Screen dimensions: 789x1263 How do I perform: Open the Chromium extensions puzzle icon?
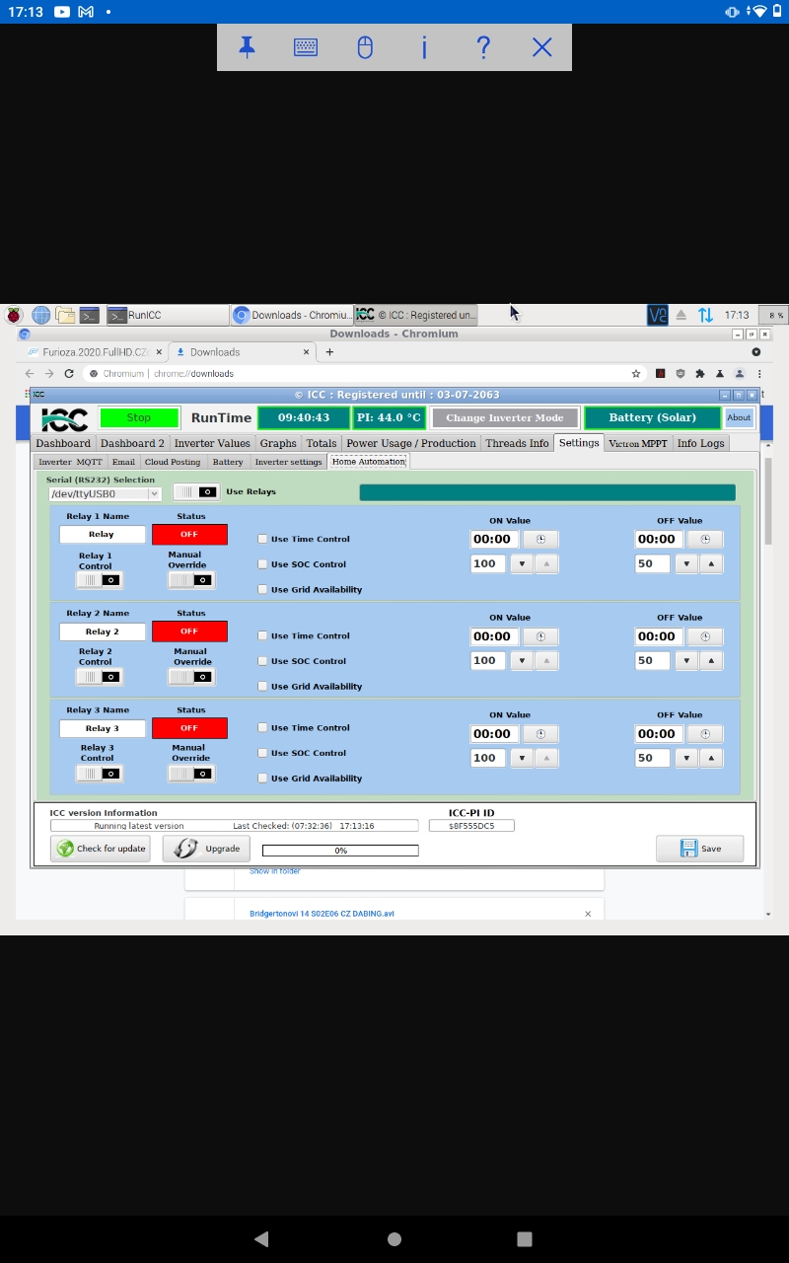[700, 373]
